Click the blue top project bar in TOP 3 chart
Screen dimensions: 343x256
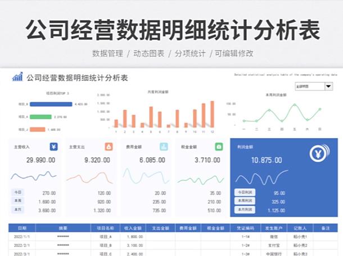pos(51,104)
